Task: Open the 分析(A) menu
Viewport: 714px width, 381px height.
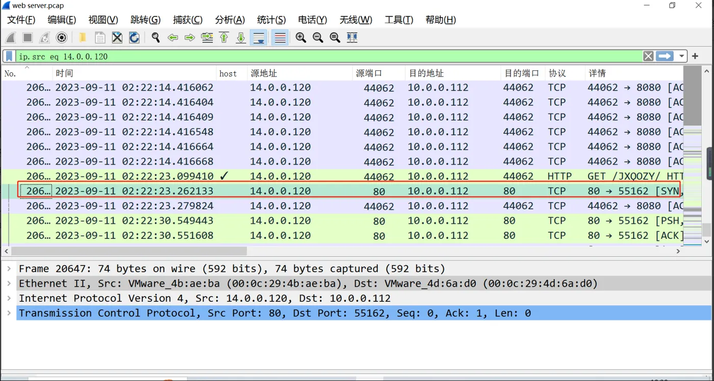Action: (230, 20)
